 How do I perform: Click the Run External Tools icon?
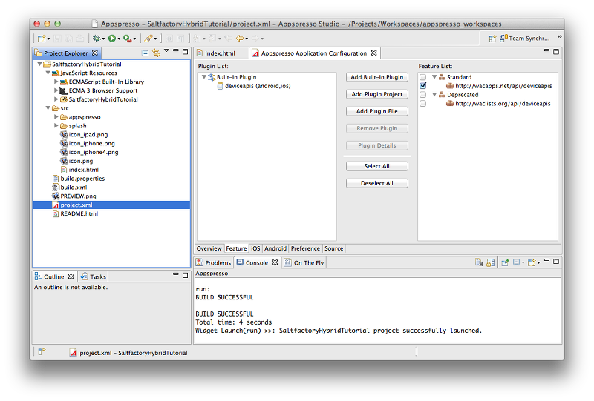(x=128, y=39)
